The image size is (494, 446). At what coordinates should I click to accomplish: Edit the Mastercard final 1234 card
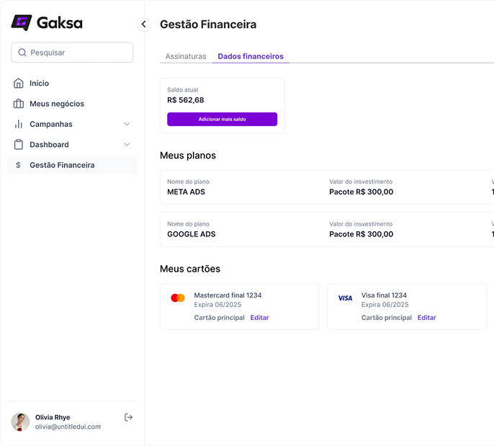259,318
